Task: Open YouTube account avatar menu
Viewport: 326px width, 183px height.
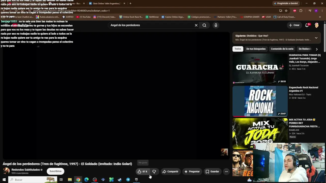Action: pyautogui.click(x=317, y=25)
